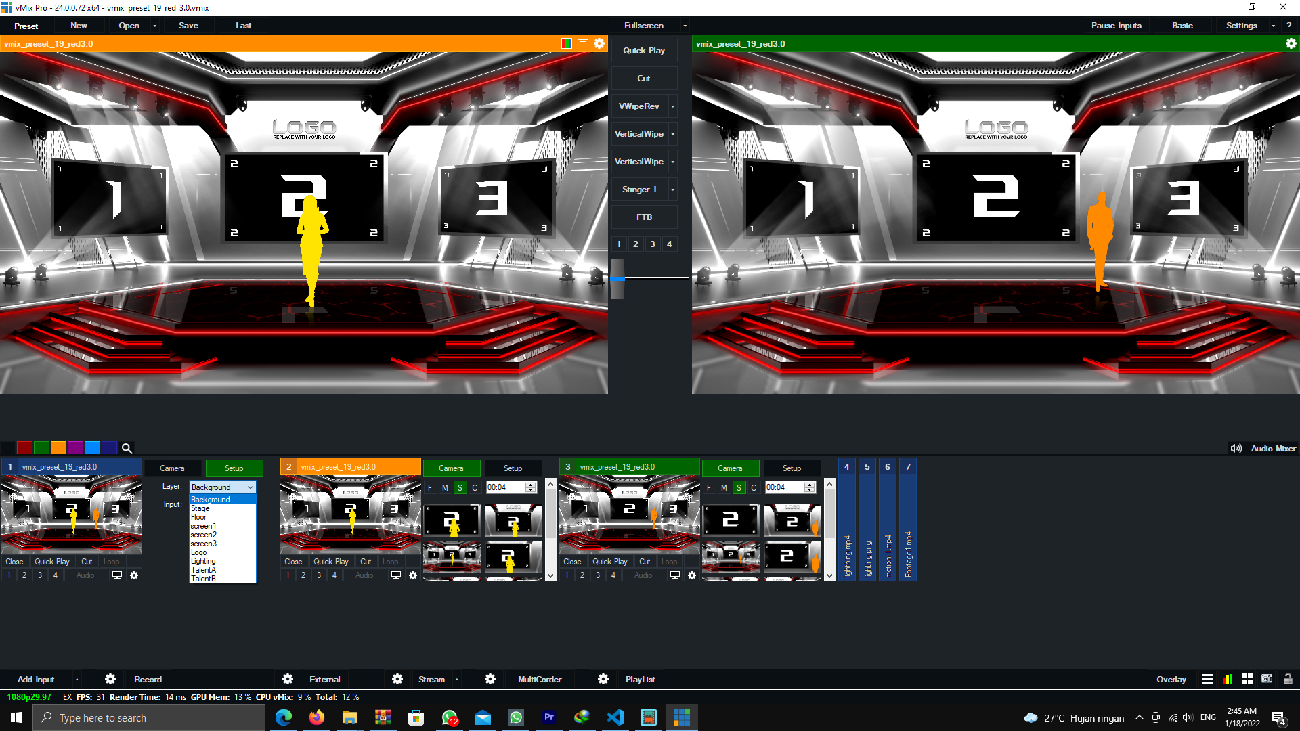The image size is (1300, 731).
Task: Toggle overlay 4 on input 3
Action: [x=613, y=575]
